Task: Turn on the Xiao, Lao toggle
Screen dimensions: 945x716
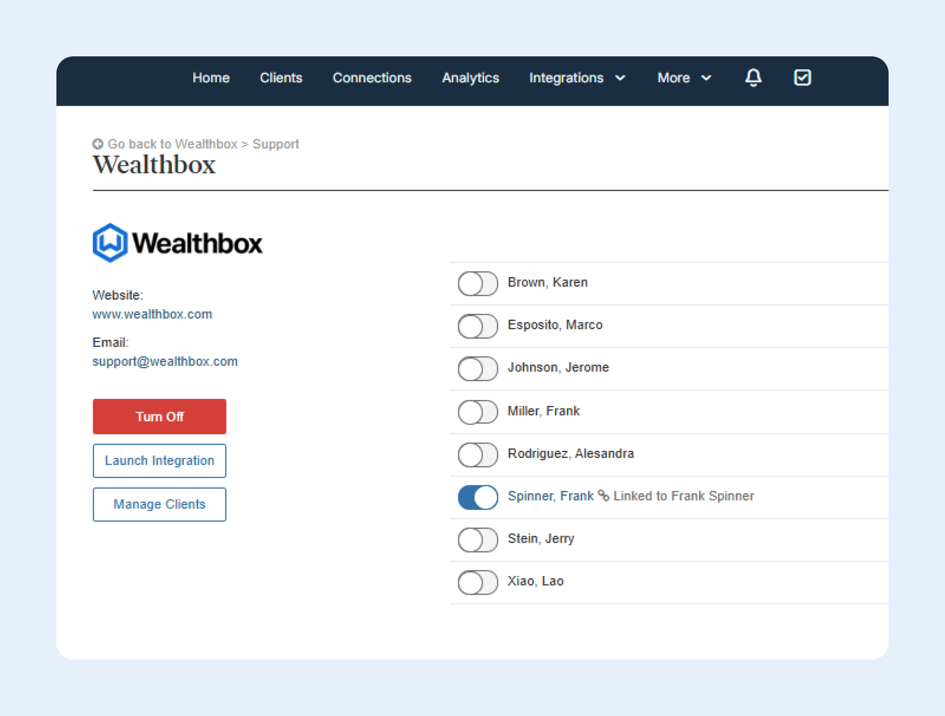Action: [x=478, y=582]
